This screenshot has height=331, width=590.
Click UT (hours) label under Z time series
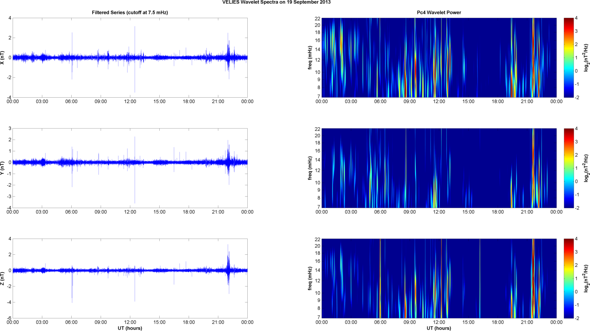(x=130, y=328)
